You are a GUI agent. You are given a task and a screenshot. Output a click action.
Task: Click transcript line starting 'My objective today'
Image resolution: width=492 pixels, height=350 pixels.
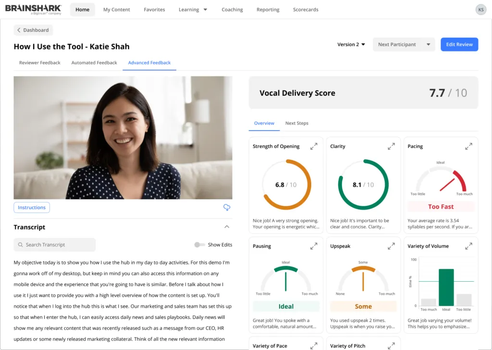[x=122, y=262]
